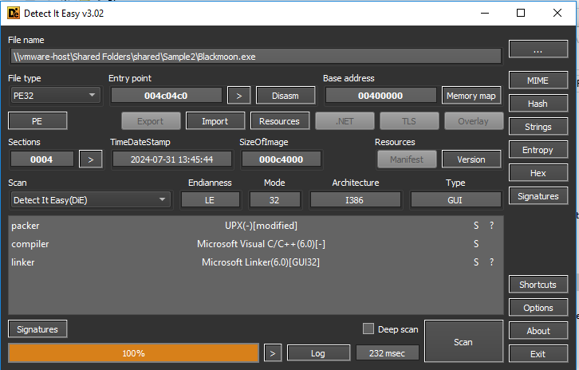Click the linker label in results
Screen dimensions: 579x370
(x=22, y=262)
